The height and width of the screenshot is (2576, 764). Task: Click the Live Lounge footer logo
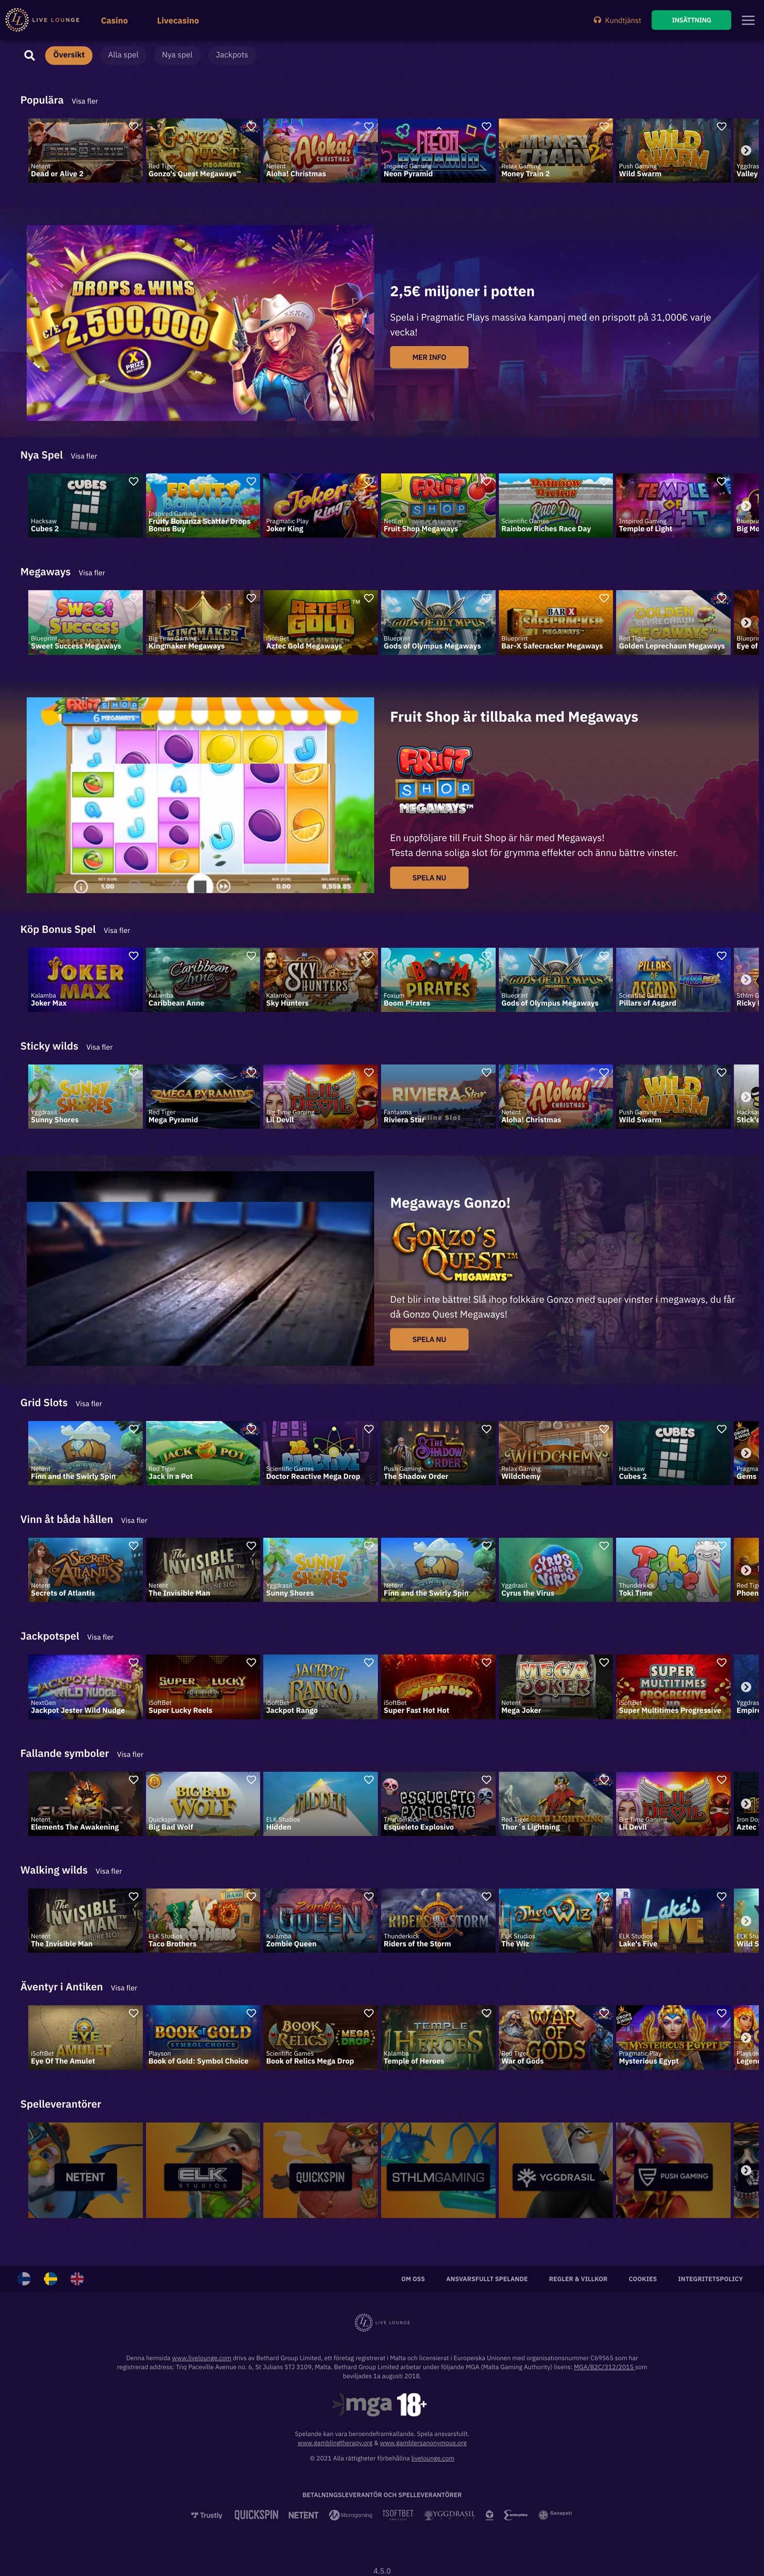click(382, 2322)
